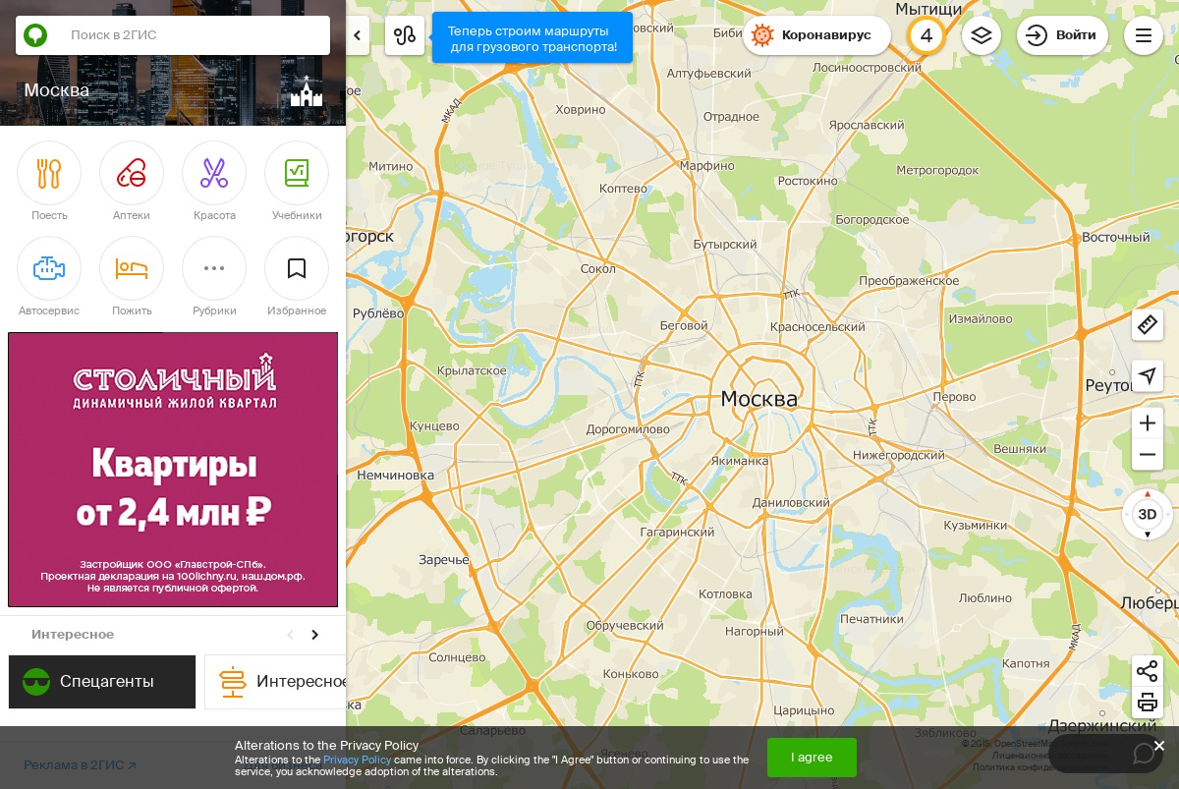Collapse the left sidebar panel
Viewport: 1179px width, 789px height.
tap(358, 35)
